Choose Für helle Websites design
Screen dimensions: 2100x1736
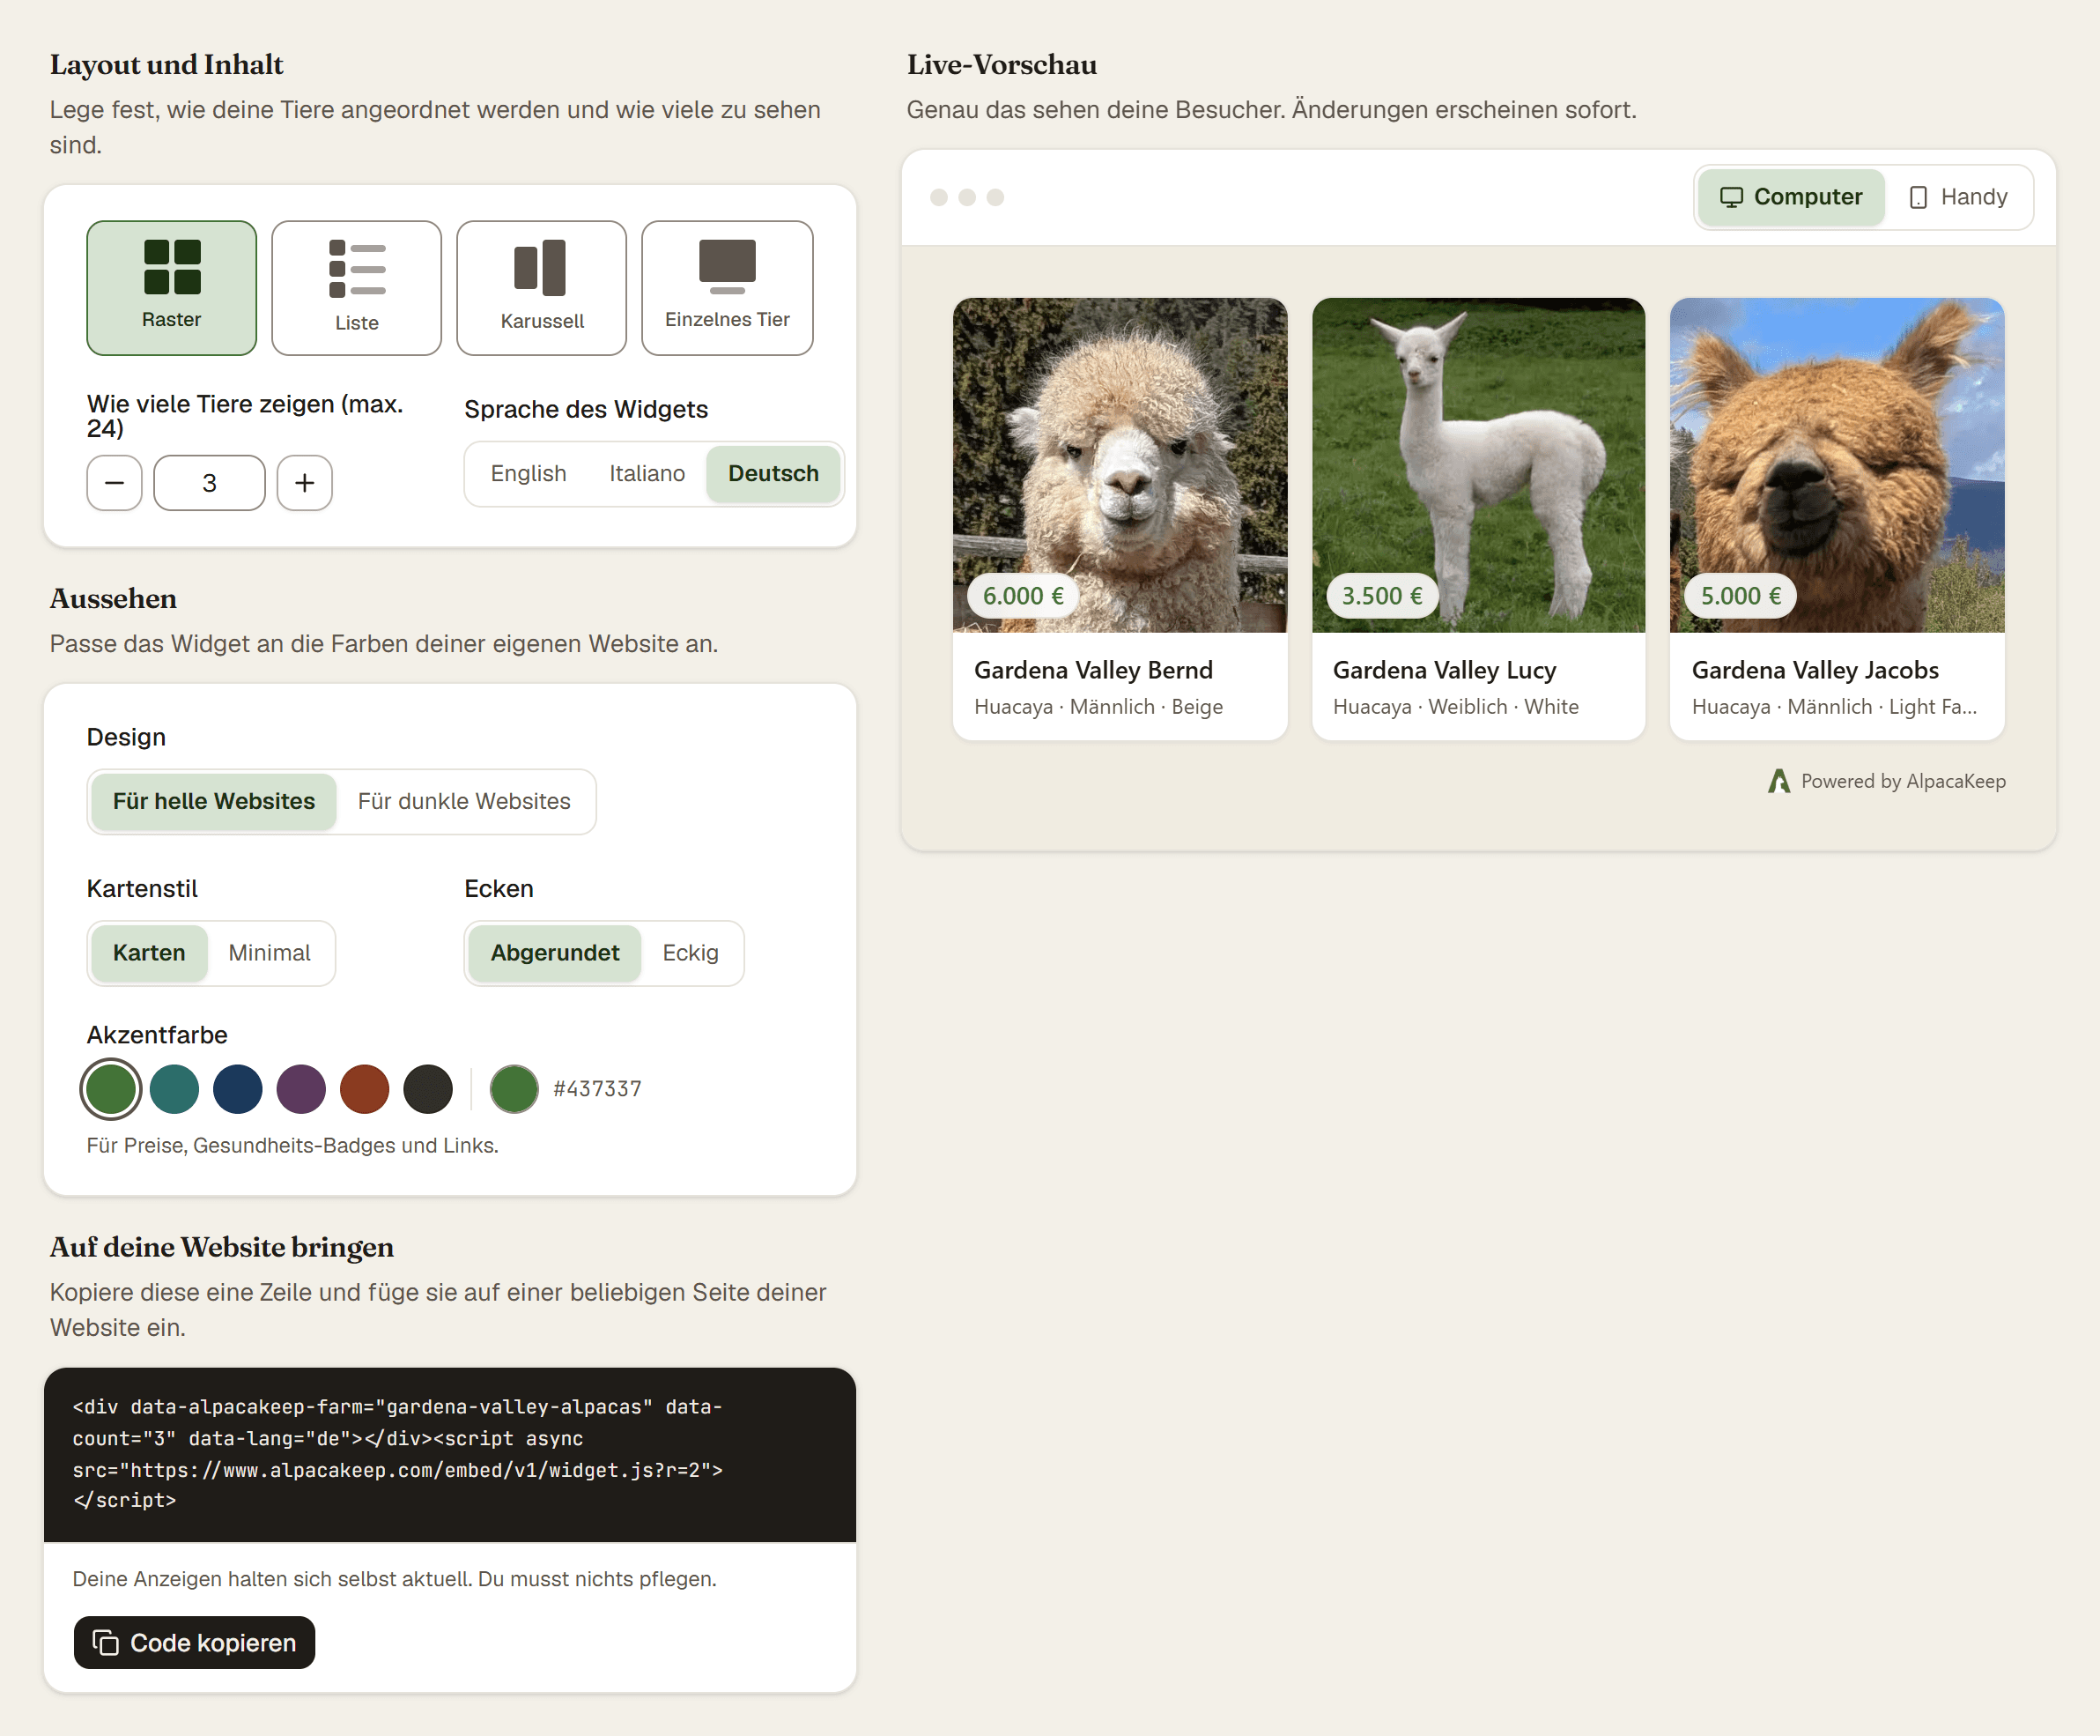point(214,802)
